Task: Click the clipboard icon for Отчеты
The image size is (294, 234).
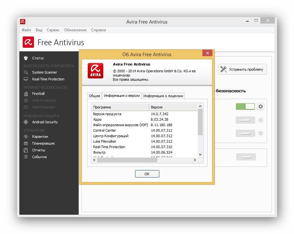Action: point(26,150)
